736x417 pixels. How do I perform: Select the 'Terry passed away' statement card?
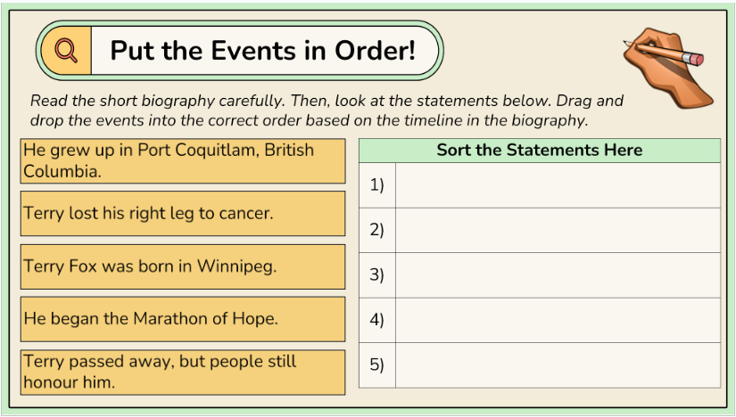(182, 372)
